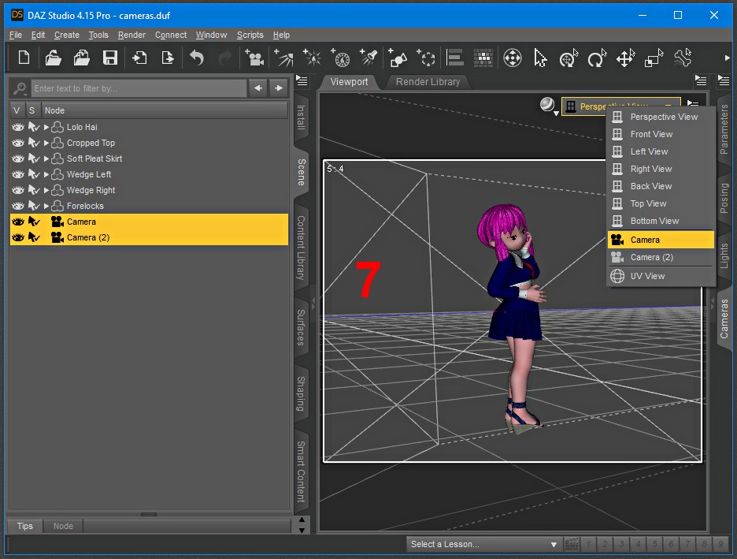Click the Export toolbar icon
Screen dimensions: 737x559
pos(168,58)
